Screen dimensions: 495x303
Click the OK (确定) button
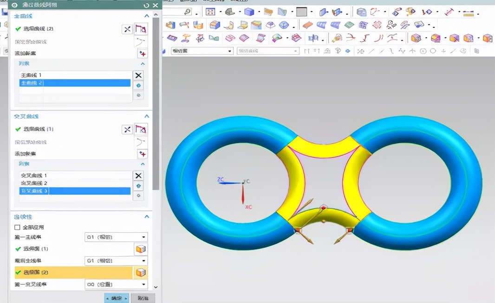click(116, 298)
